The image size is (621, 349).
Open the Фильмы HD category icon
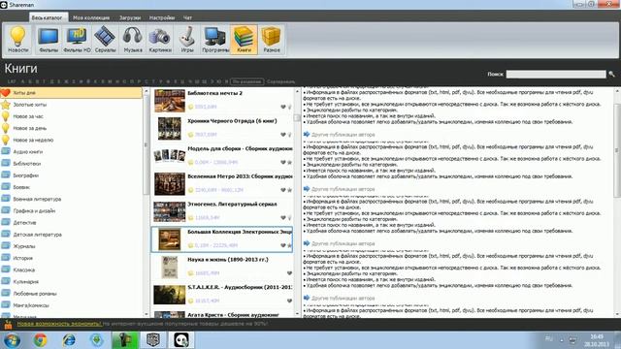click(77, 39)
